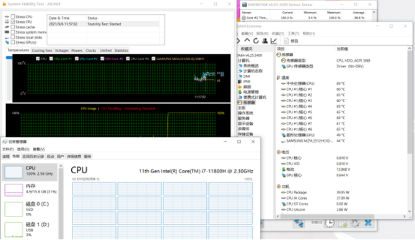This screenshot has height=240, width=415.
Task: Open the user favorites icon in AIDA64 toolbar
Action: point(264,41)
